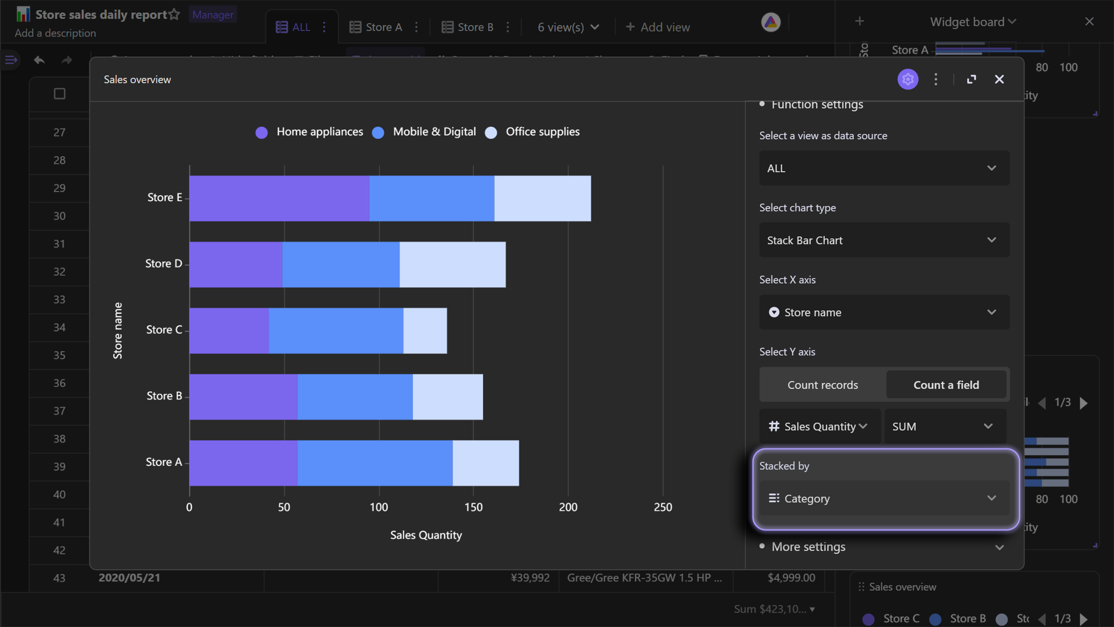Click the Store D Office supplies bar segment

pos(452,265)
